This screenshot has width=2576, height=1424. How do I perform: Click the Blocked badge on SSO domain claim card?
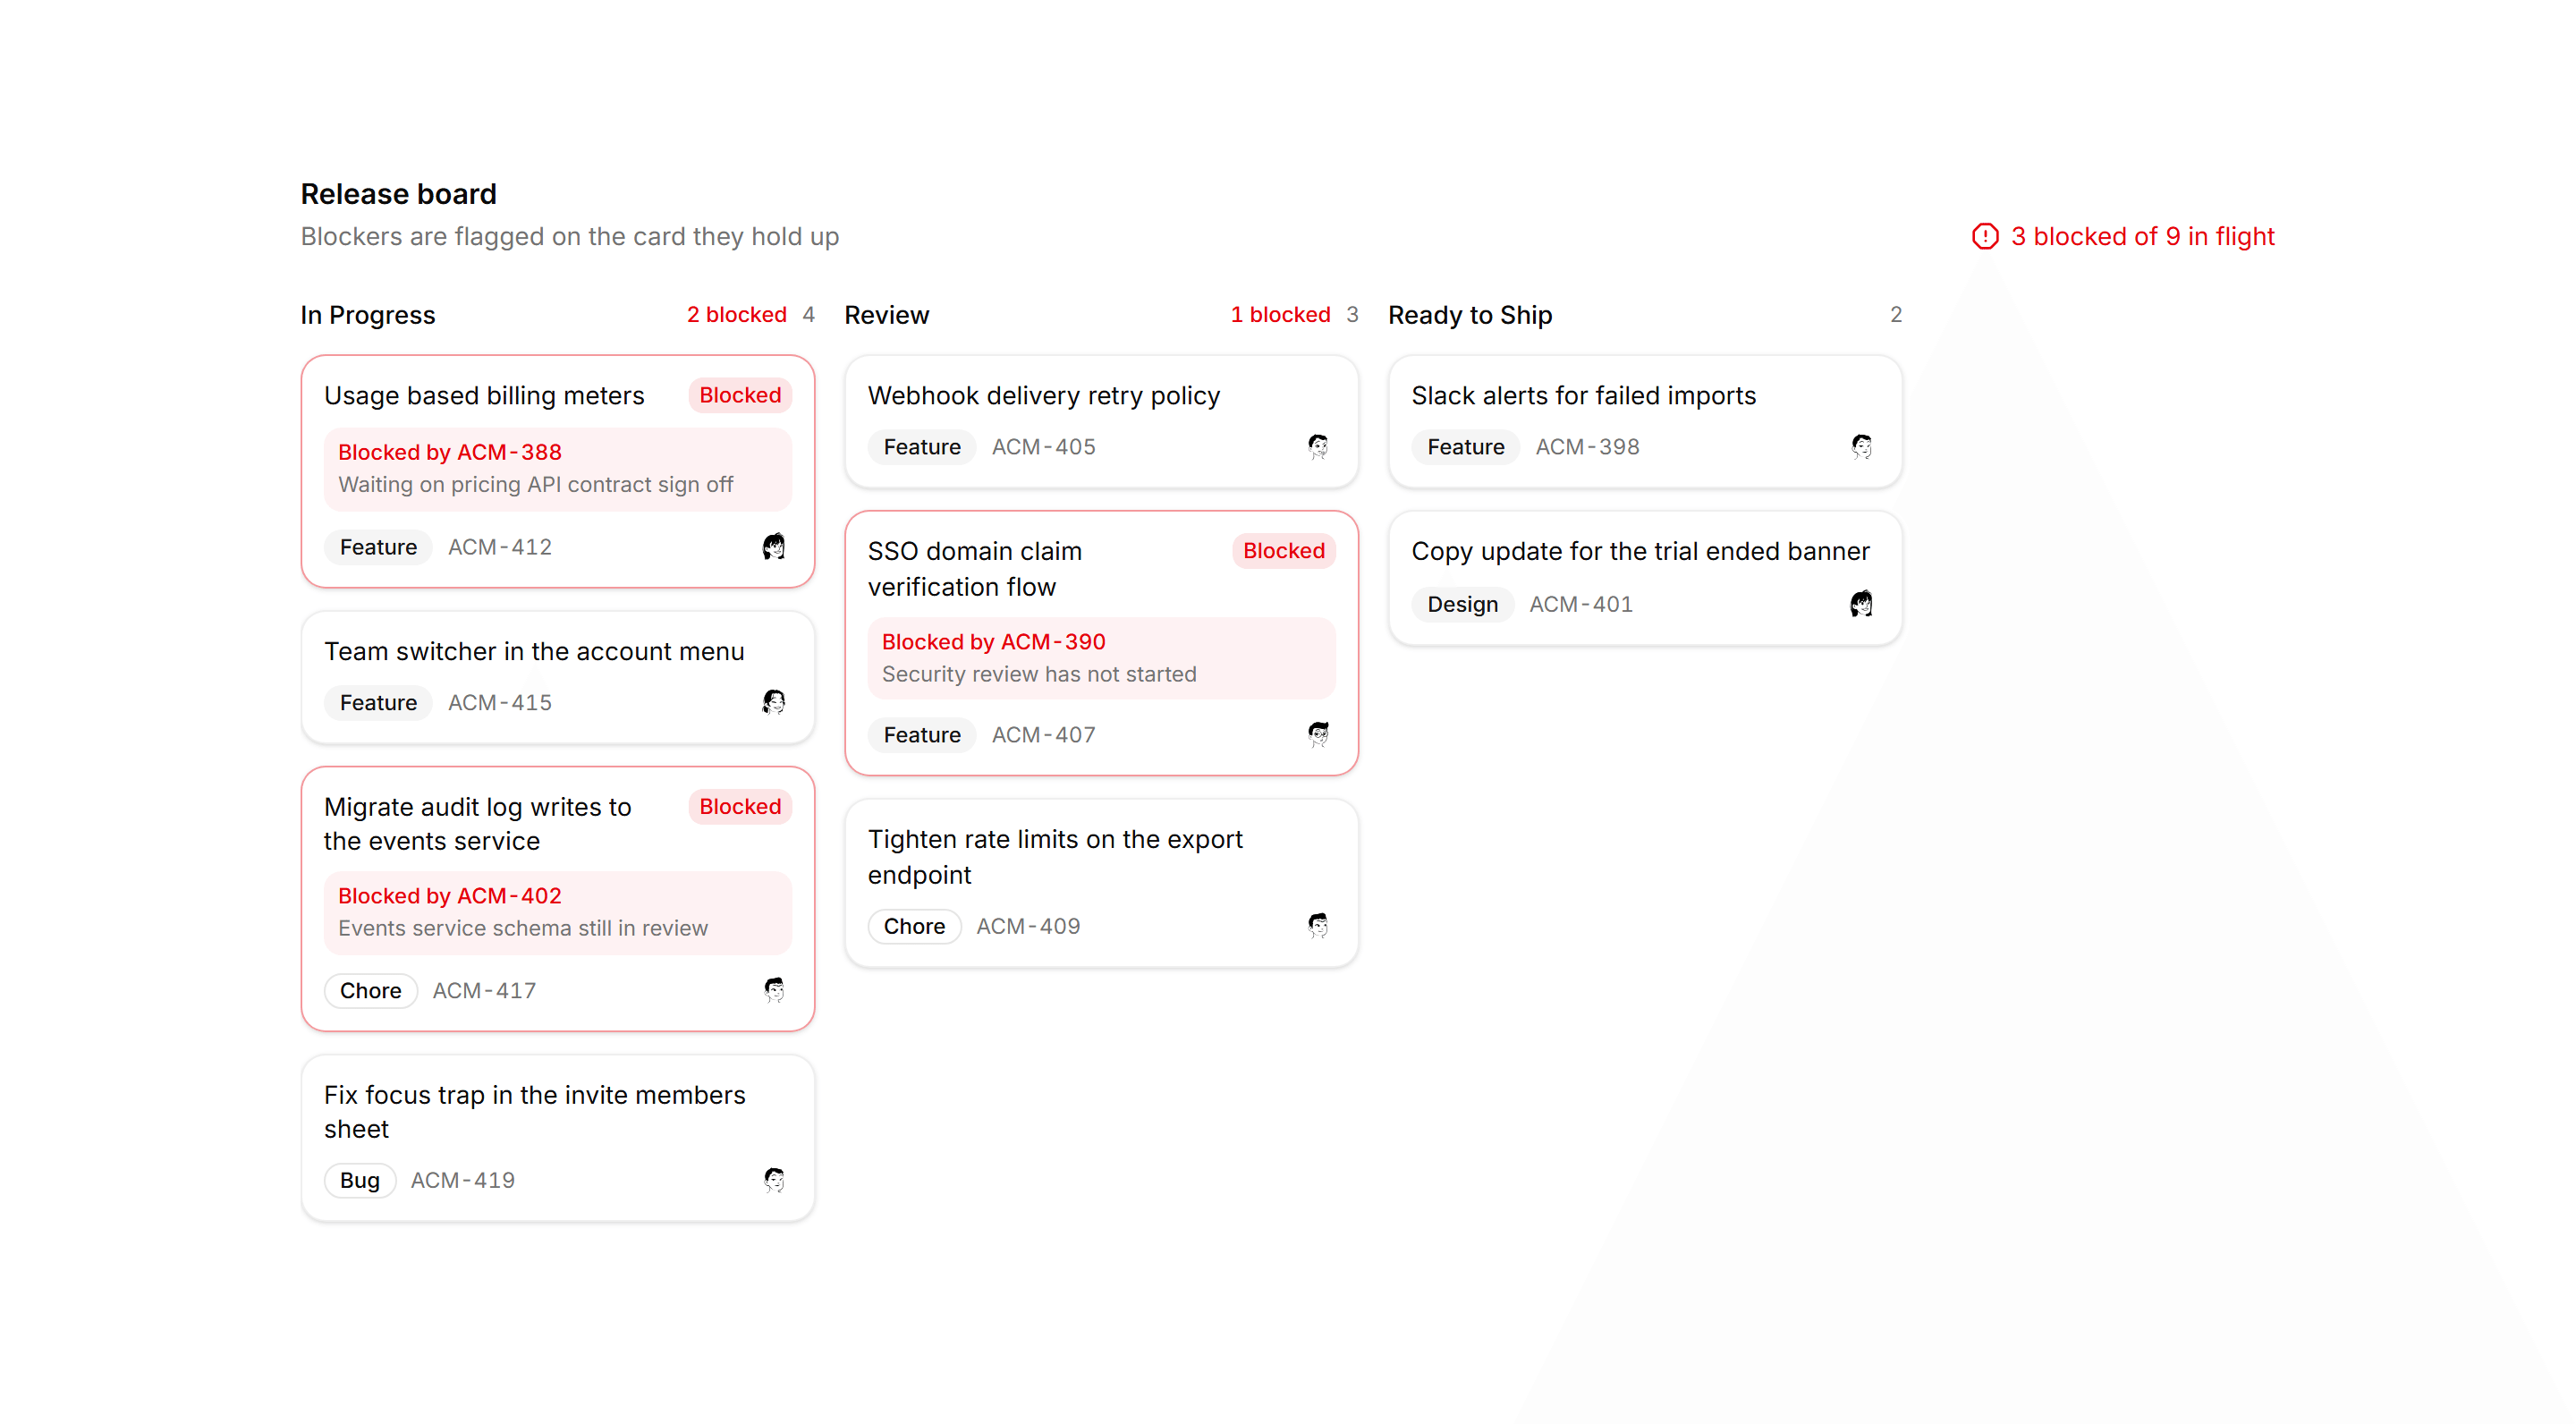tap(1284, 551)
